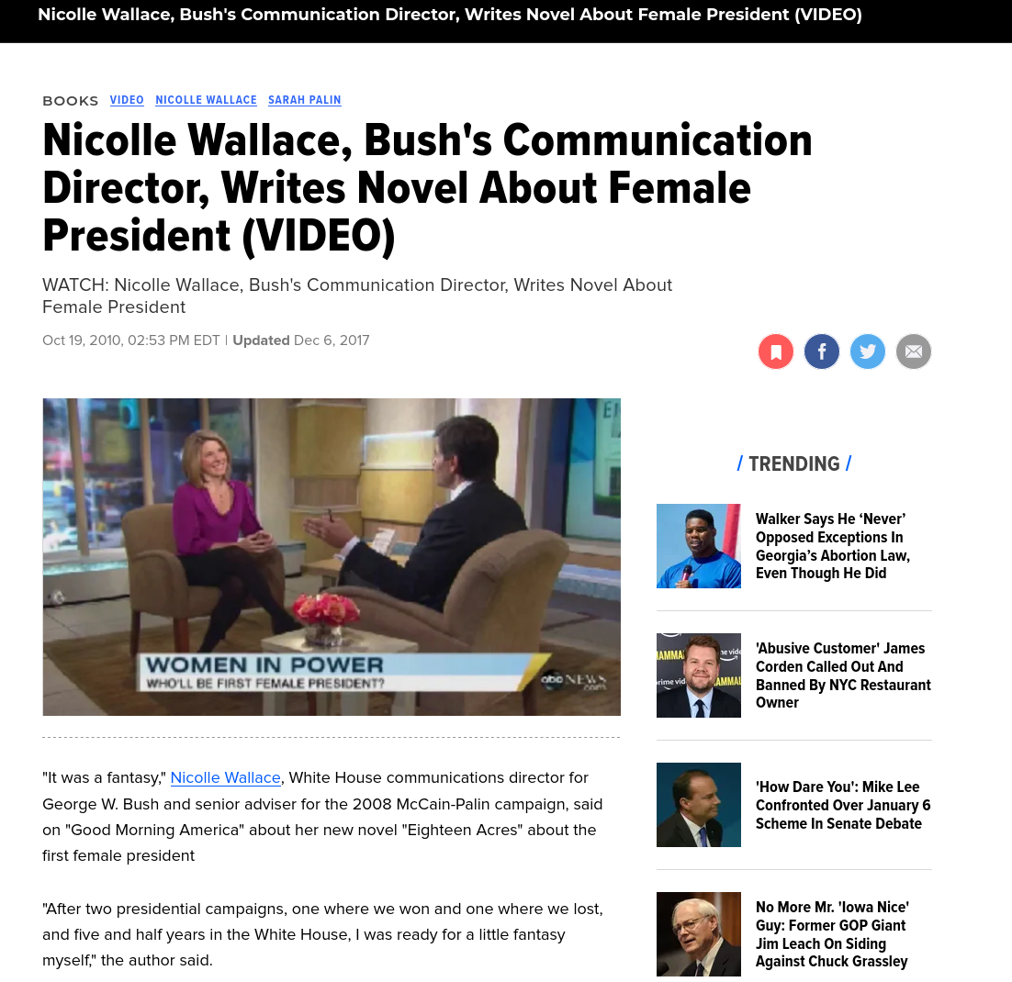Follow the Nicolle Wallace link in the article text
Image resolution: width=1012 pixels, height=982 pixels.
click(225, 777)
